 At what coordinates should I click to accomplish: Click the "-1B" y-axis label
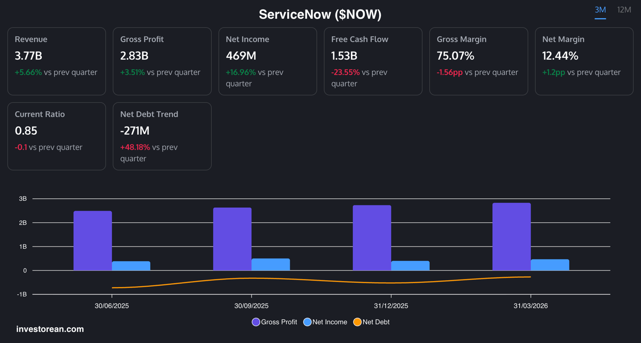pos(22,295)
